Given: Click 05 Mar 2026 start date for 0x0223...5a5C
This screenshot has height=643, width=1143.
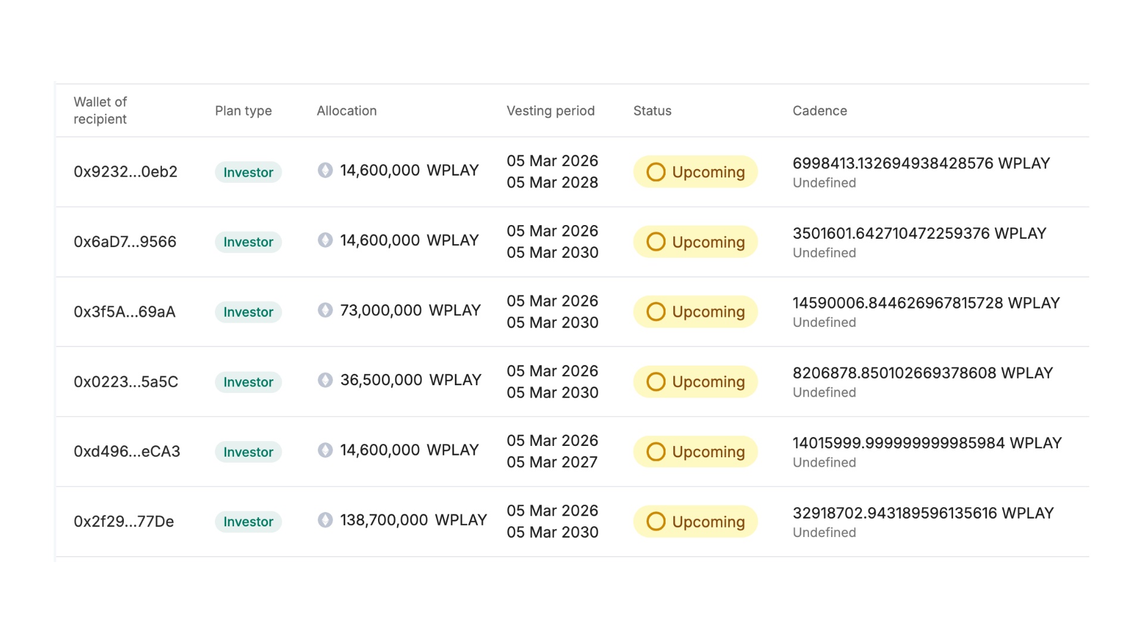Looking at the screenshot, I should pos(552,371).
